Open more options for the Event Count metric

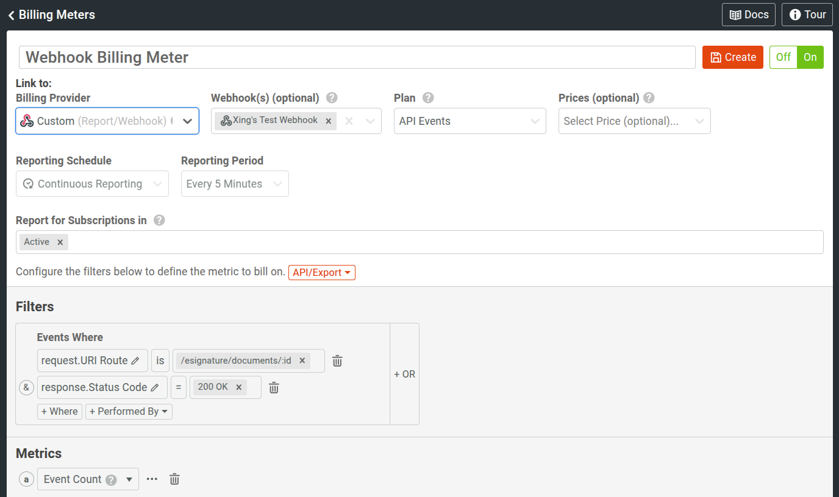151,479
